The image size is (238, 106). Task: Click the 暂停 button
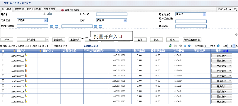click(140, 40)
